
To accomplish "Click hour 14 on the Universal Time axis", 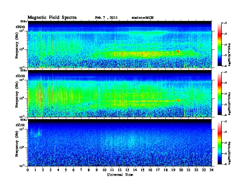I will (x=135, y=170).
